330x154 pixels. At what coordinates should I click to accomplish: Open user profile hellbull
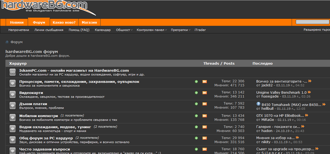pos(267,108)
